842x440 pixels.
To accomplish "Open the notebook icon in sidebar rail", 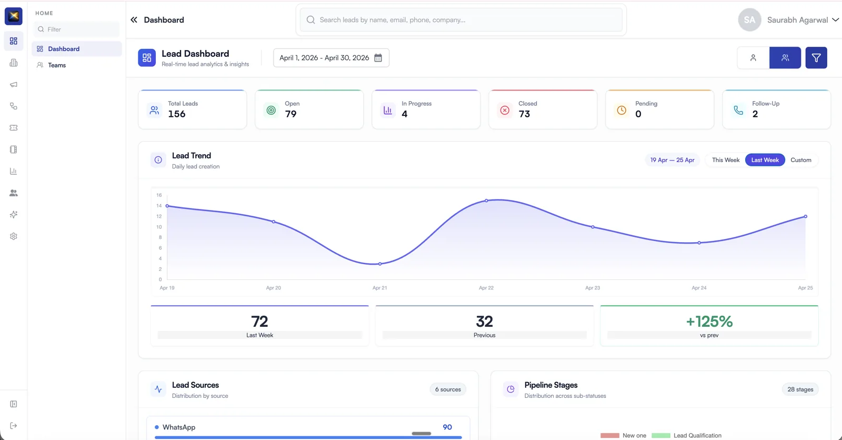I will (14, 149).
